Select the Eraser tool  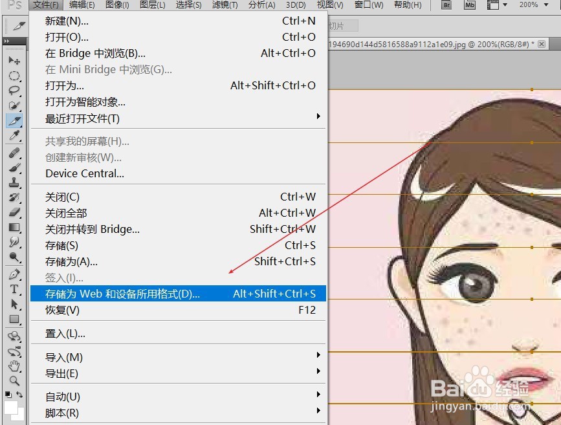click(x=14, y=212)
